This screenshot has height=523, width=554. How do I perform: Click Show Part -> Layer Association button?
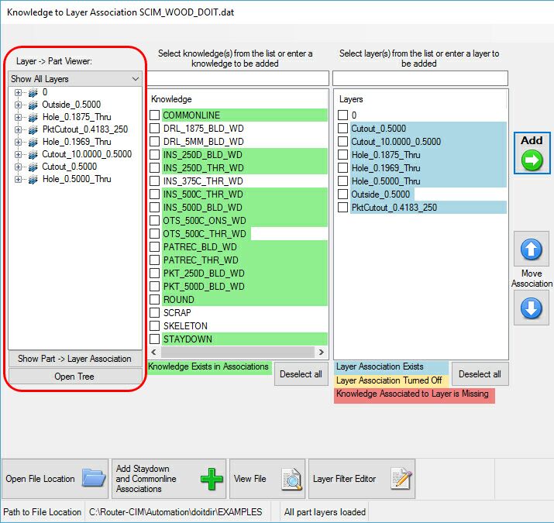coord(75,359)
